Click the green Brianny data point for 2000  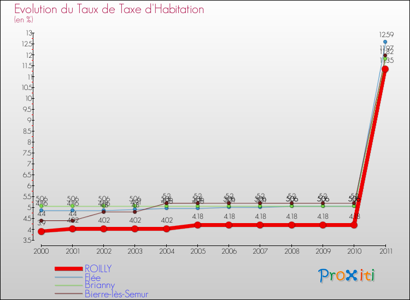(41, 206)
